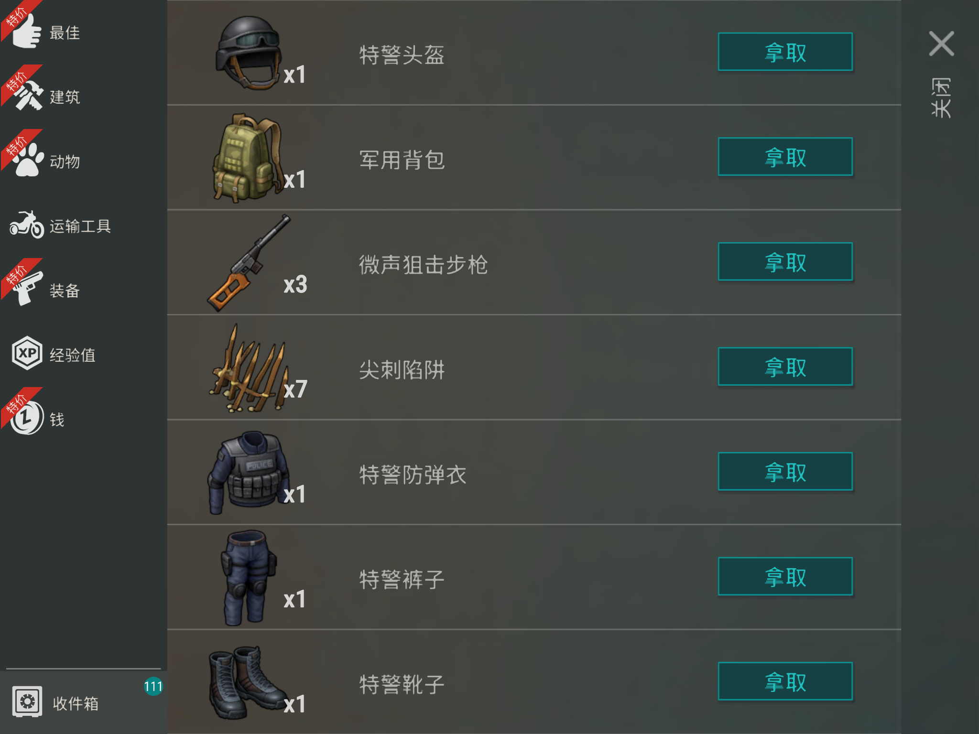Tap the silenced sniper rifle image

pos(249,263)
